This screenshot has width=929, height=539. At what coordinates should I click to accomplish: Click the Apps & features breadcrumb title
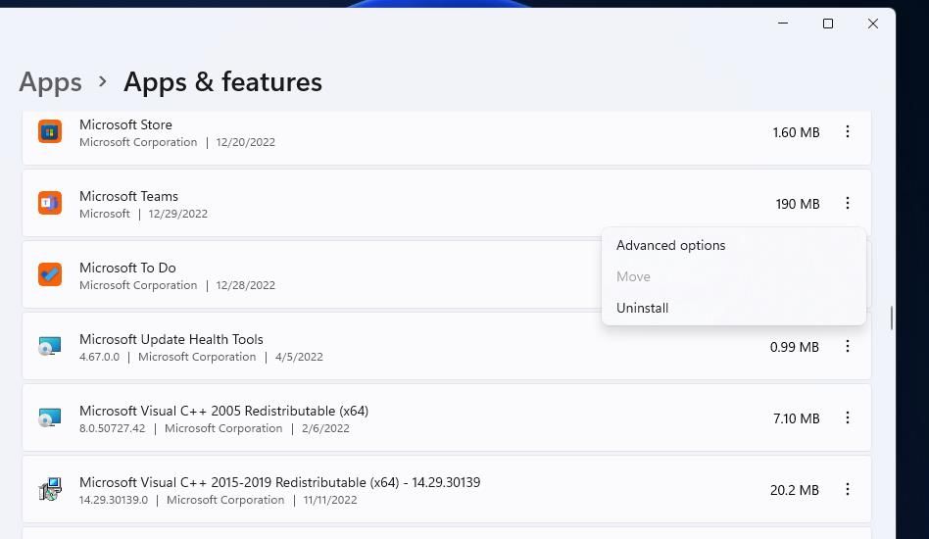[222, 81]
